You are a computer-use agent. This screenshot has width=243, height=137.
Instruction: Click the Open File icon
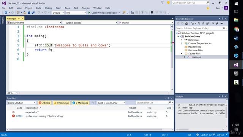point(25,13)
